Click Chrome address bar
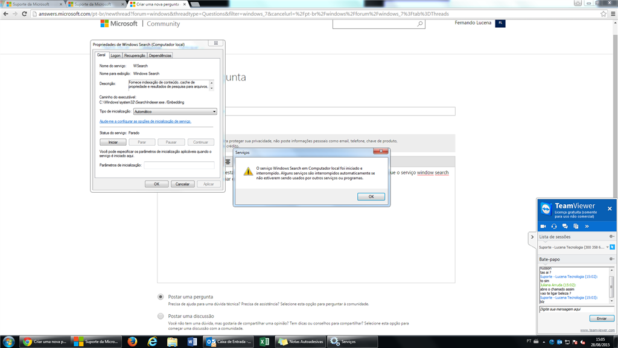The image size is (618, 348). tap(315, 14)
